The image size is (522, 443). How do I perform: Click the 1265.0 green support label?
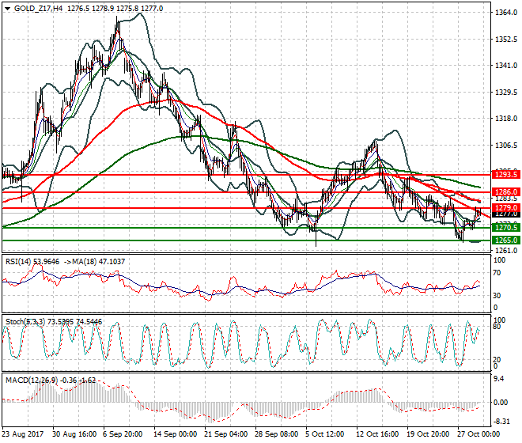pos(505,240)
